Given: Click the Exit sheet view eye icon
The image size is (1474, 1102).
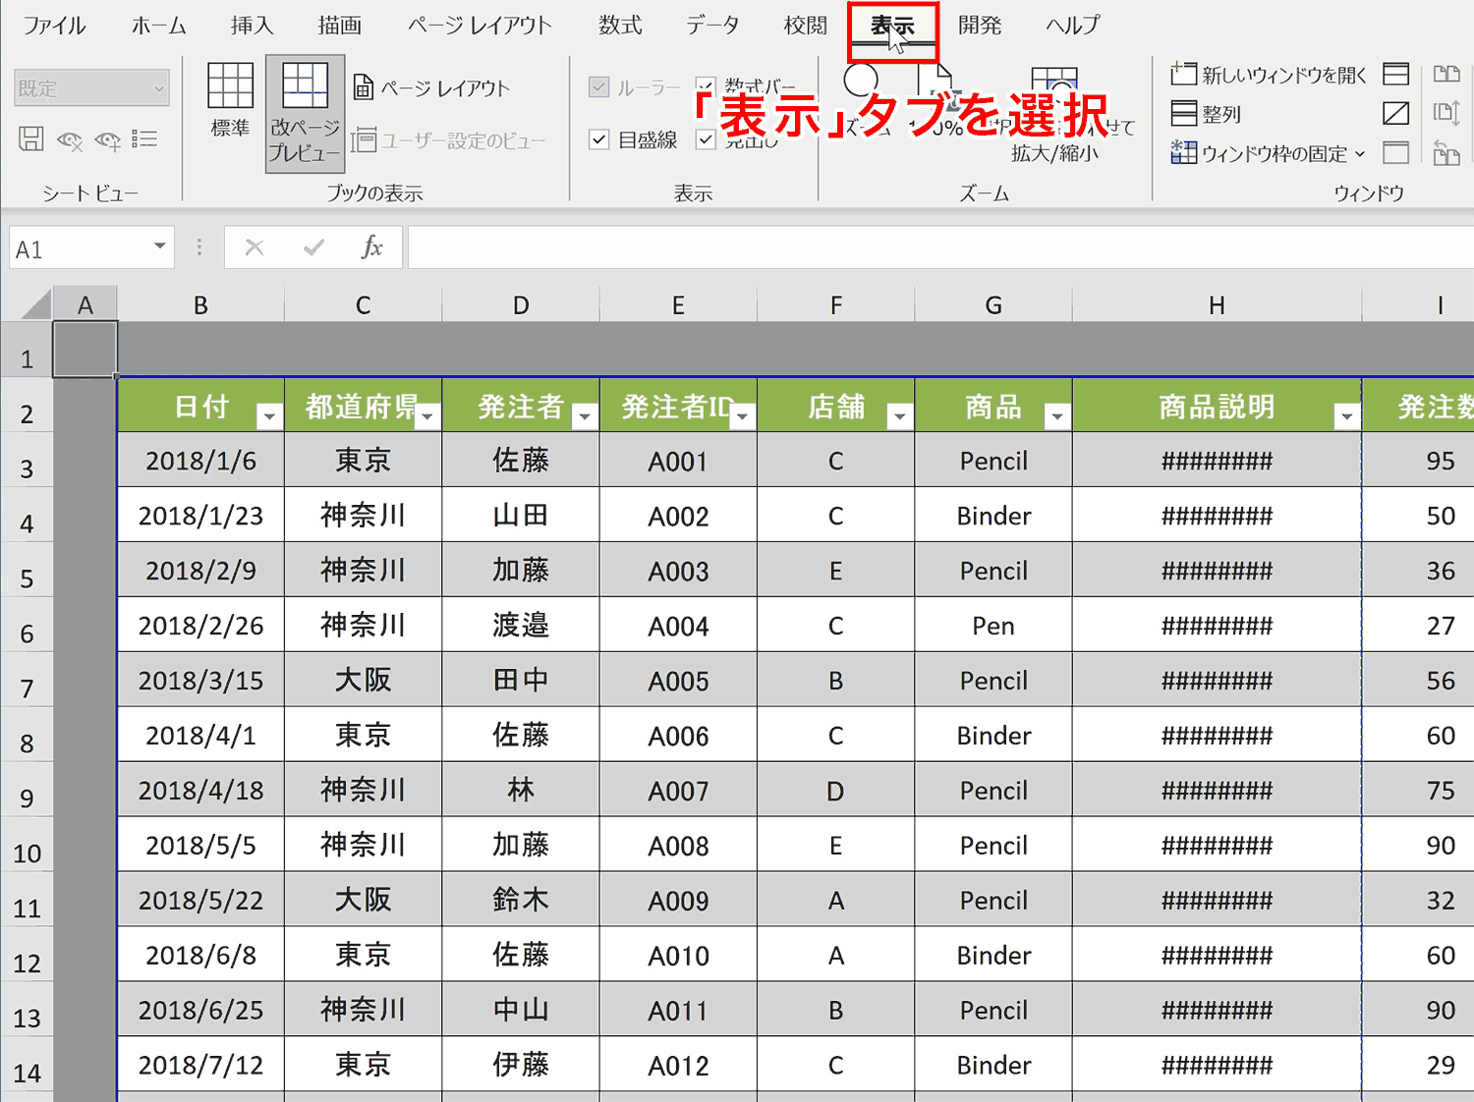Looking at the screenshot, I should pyautogui.click(x=69, y=139).
